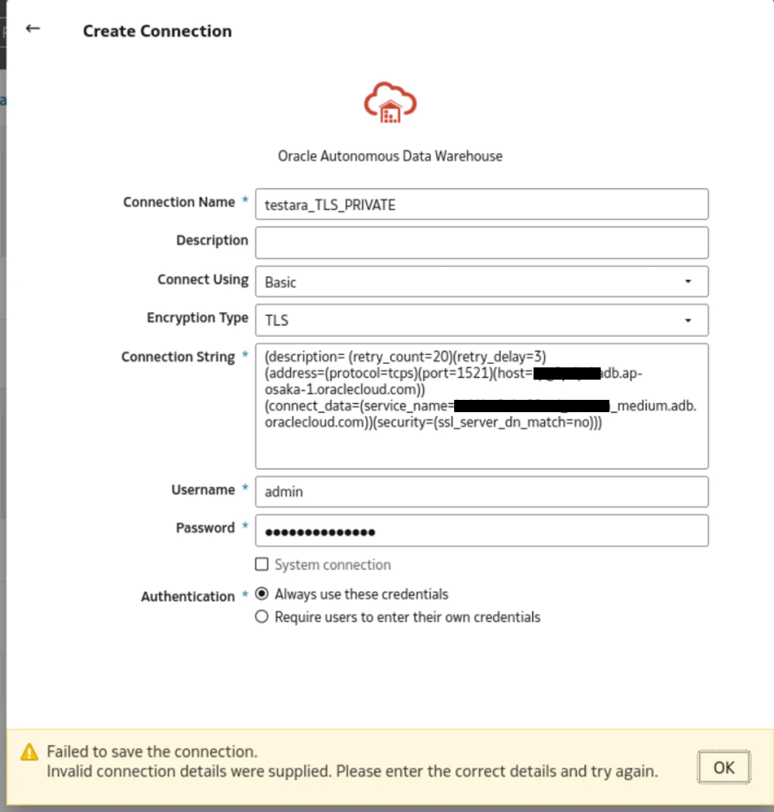Focus the Username field containing admin
This screenshot has width=774, height=812.
point(482,492)
